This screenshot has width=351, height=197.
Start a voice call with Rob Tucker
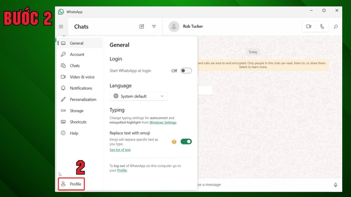pos(322,26)
